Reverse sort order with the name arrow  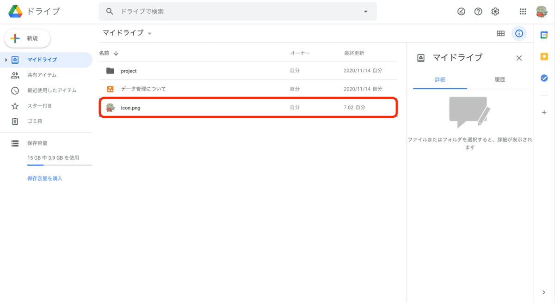115,53
